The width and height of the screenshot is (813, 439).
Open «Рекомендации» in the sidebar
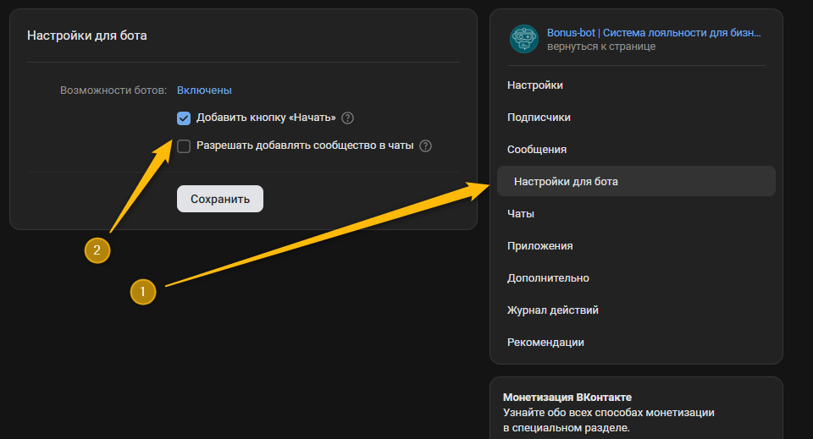pyautogui.click(x=545, y=343)
